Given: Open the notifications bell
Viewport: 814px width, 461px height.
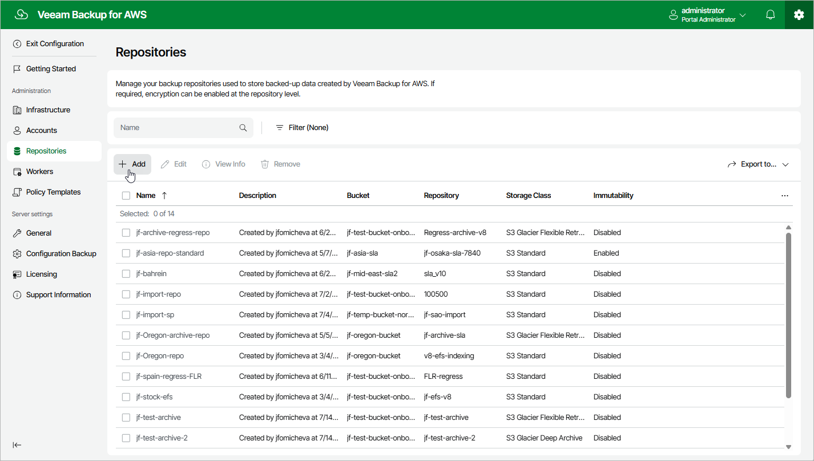Looking at the screenshot, I should pyautogui.click(x=770, y=15).
